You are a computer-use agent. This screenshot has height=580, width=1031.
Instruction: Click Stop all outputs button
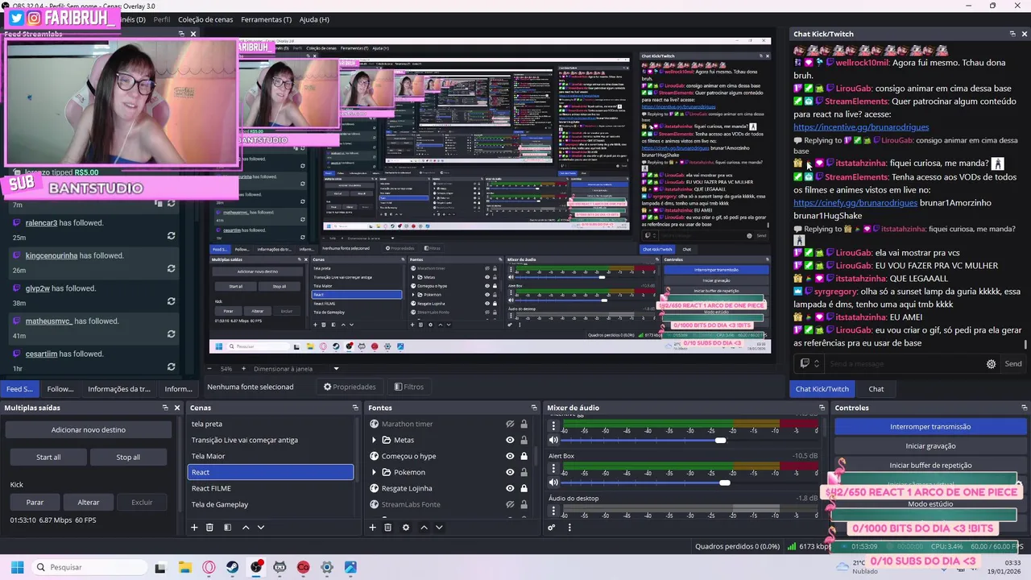[128, 457]
